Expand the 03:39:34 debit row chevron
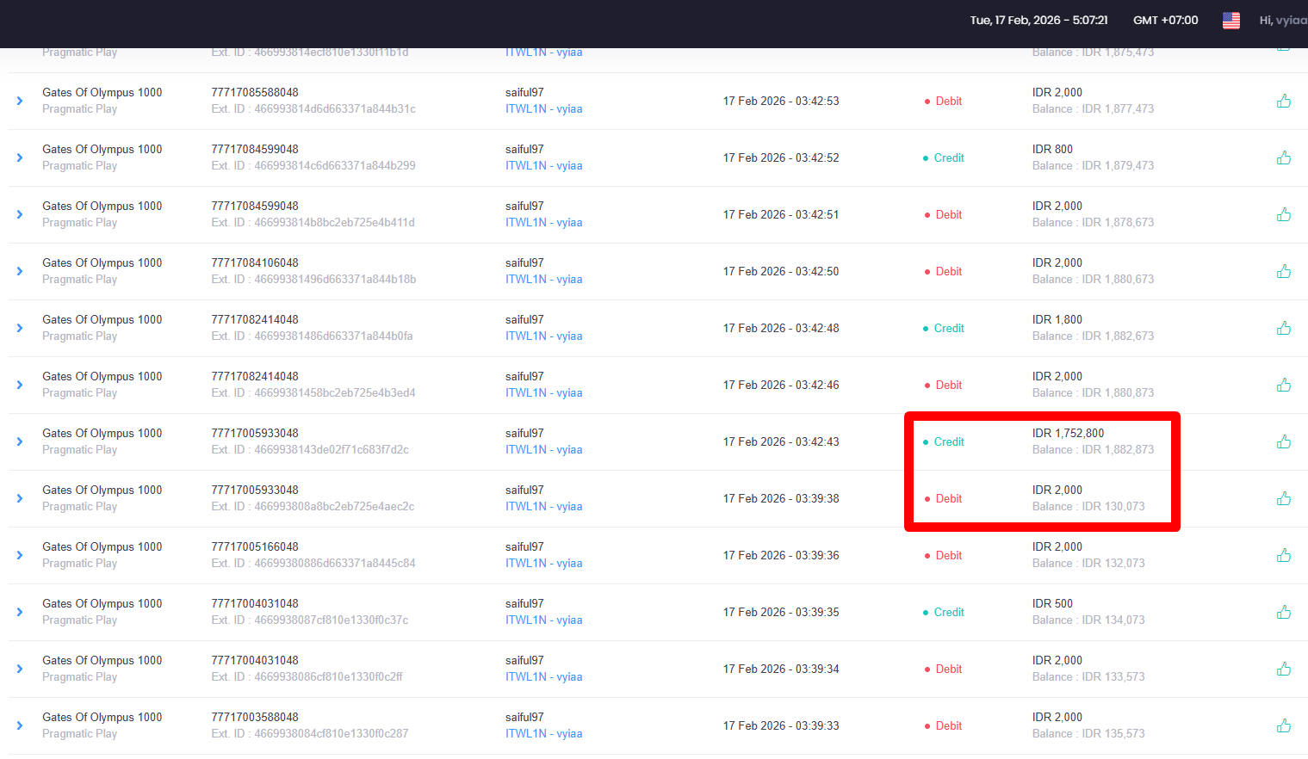This screenshot has height=759, width=1308. click(x=20, y=669)
